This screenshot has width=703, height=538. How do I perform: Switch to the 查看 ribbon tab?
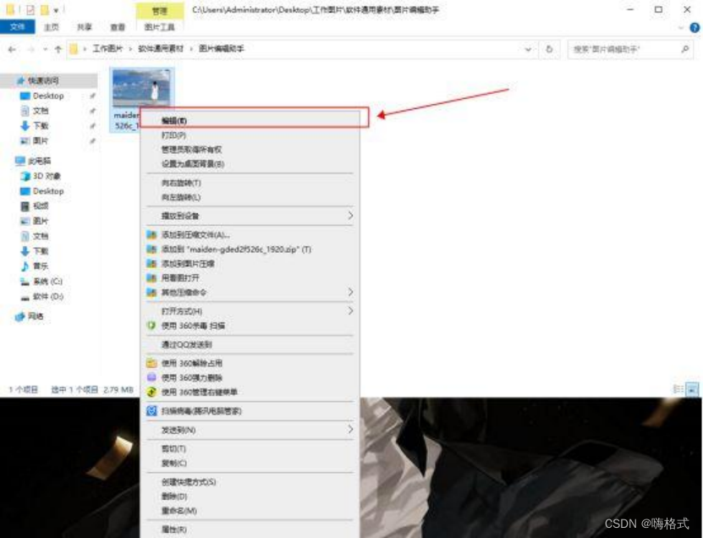118,27
